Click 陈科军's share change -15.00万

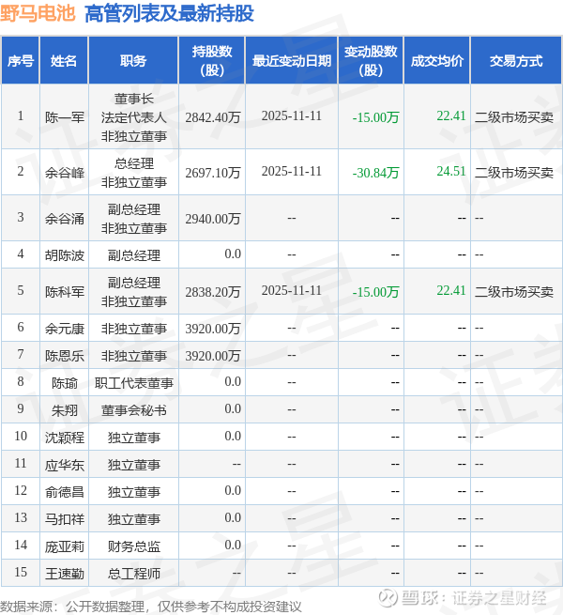pyautogui.click(x=375, y=291)
